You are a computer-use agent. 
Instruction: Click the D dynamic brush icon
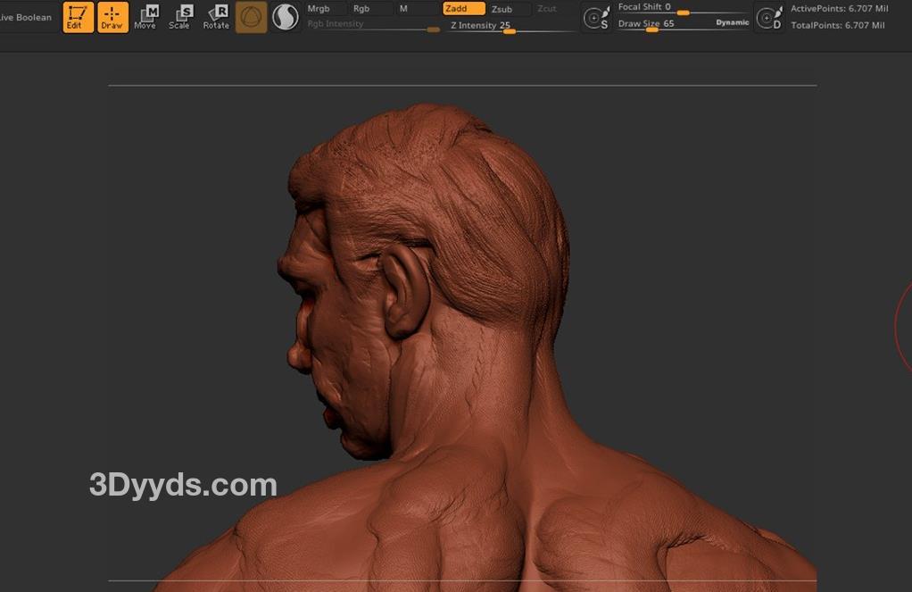click(768, 17)
